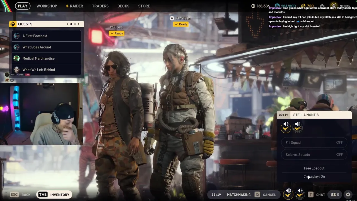Click the streamer webcam overlay
The width and height of the screenshot is (357, 201).
pyautogui.click(x=41, y=114)
